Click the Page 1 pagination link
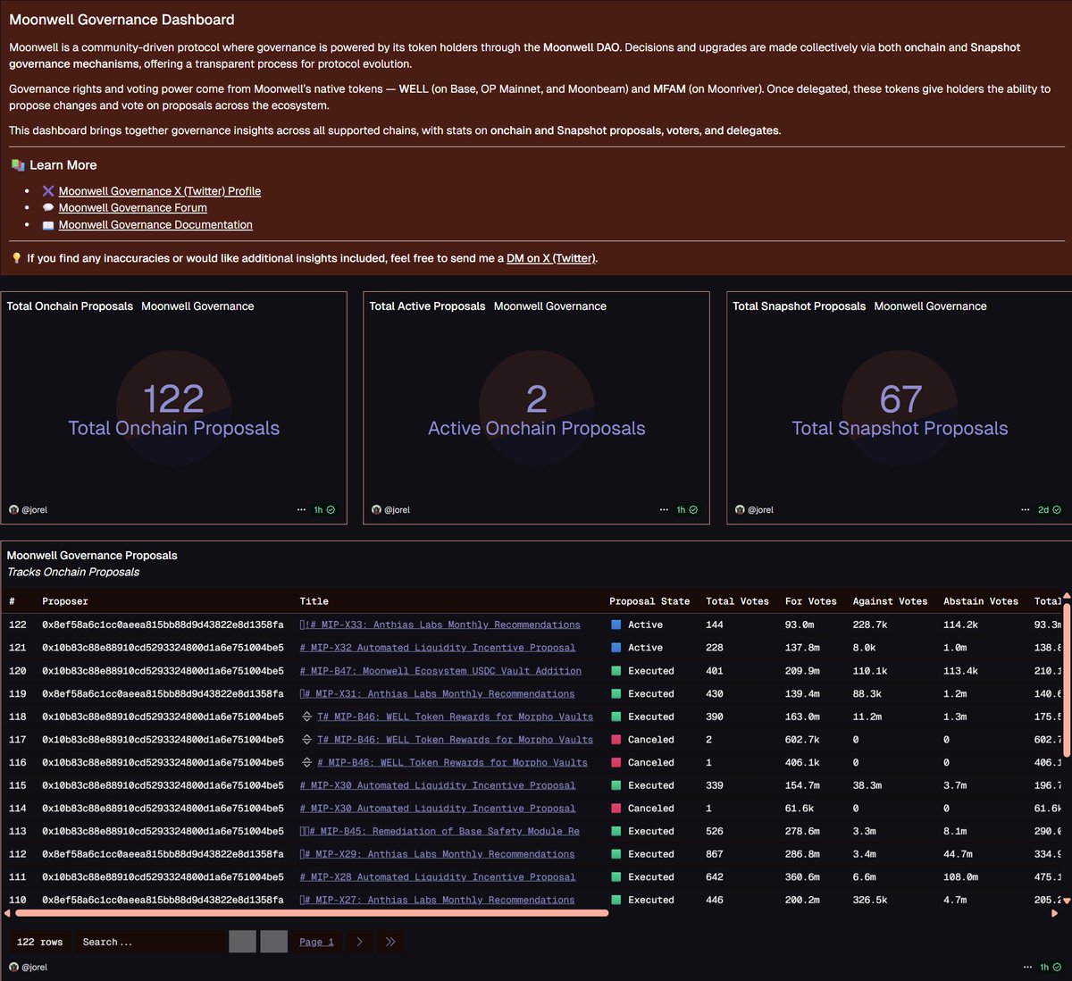The width and height of the screenshot is (1072, 981). (x=316, y=942)
